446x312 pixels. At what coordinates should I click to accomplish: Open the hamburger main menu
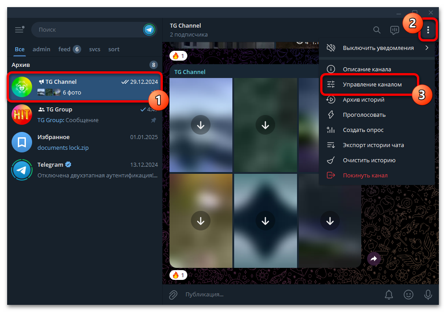pos(19,29)
